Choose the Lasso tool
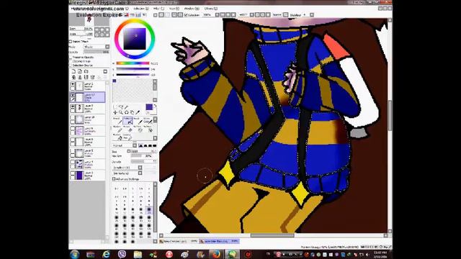This screenshot has height=259, width=461. click(121, 107)
